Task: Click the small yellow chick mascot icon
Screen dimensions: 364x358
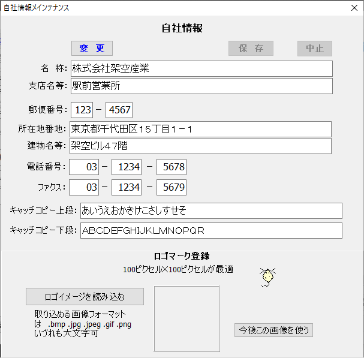Action: tap(267, 276)
